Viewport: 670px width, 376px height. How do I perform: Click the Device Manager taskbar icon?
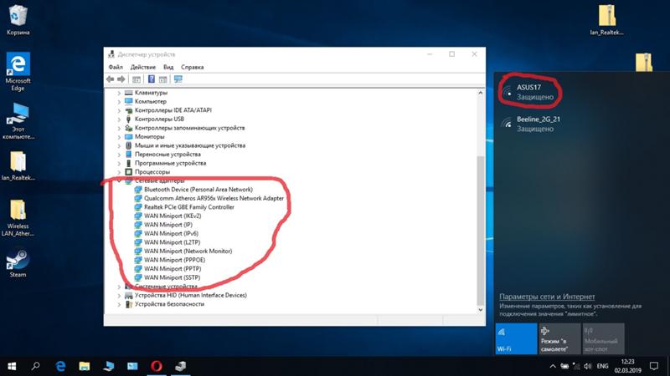pos(180,366)
